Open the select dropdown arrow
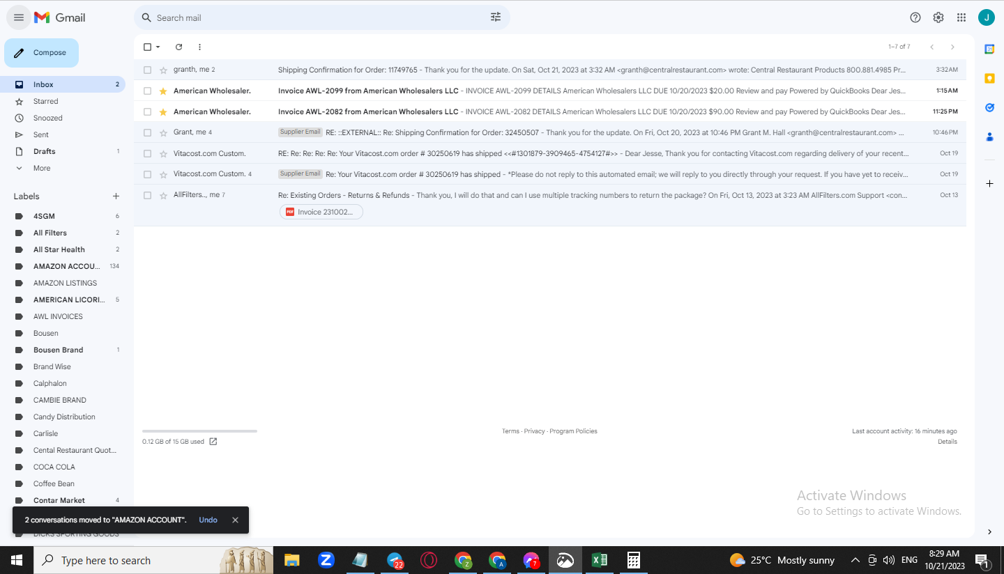The height and width of the screenshot is (574, 1004). pos(158,47)
